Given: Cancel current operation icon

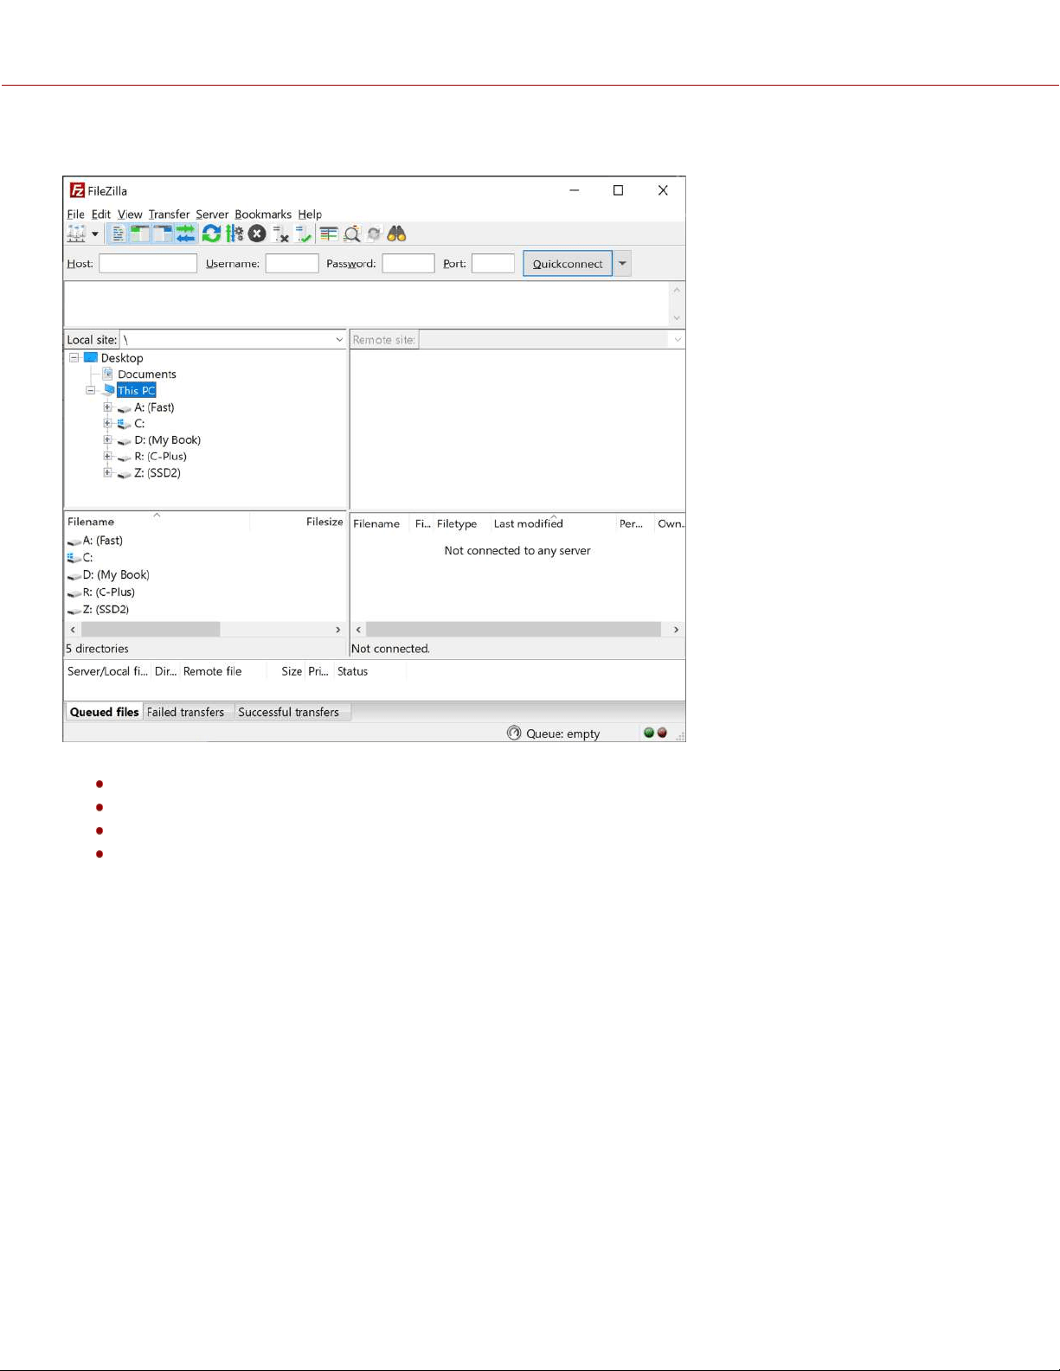Looking at the screenshot, I should point(257,234).
